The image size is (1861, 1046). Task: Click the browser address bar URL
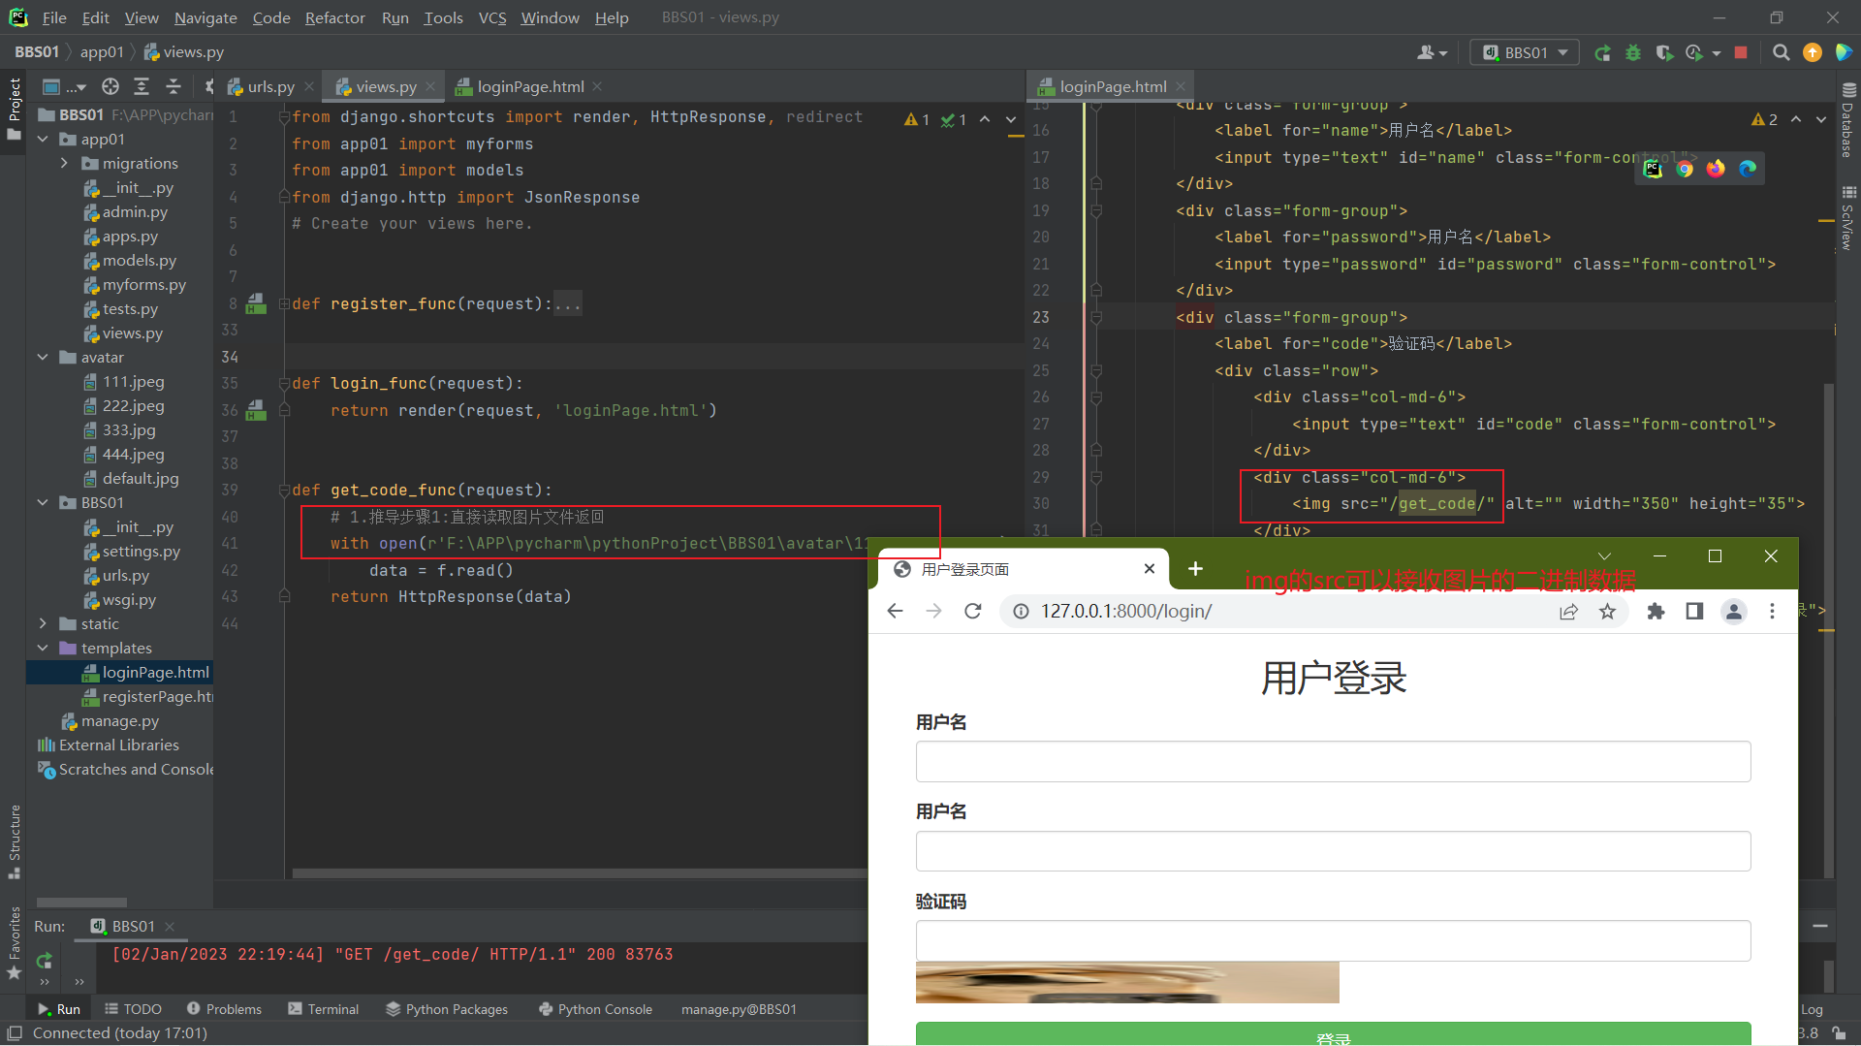tap(1126, 611)
